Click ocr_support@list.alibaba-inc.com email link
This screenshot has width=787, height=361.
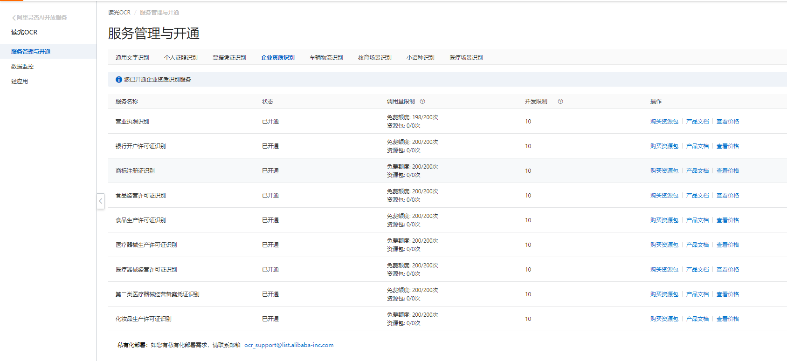pos(289,345)
